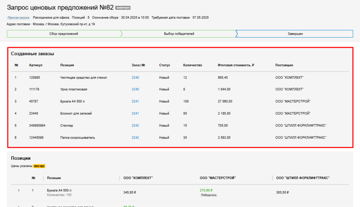The width and height of the screenshot is (360, 207).
Task: Open order 2241 for Бумага А4 500 л
Action: coord(135,101)
